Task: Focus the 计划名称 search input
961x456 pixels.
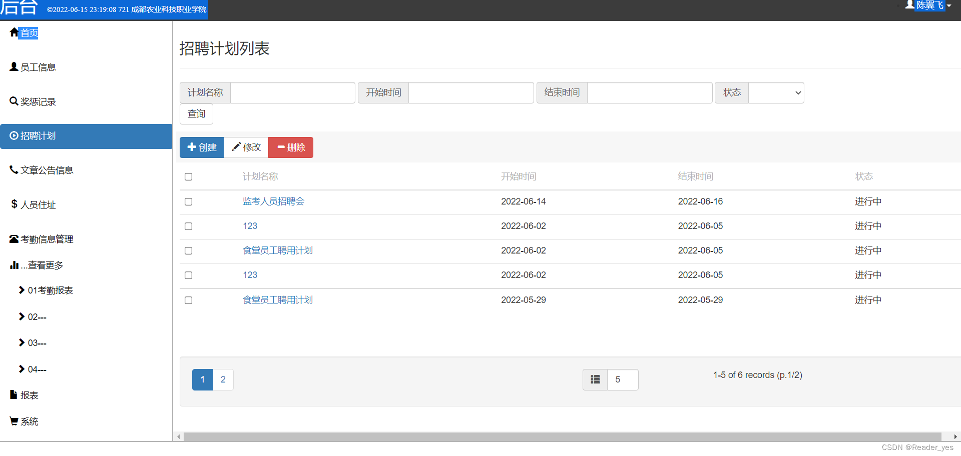Action: 293,92
